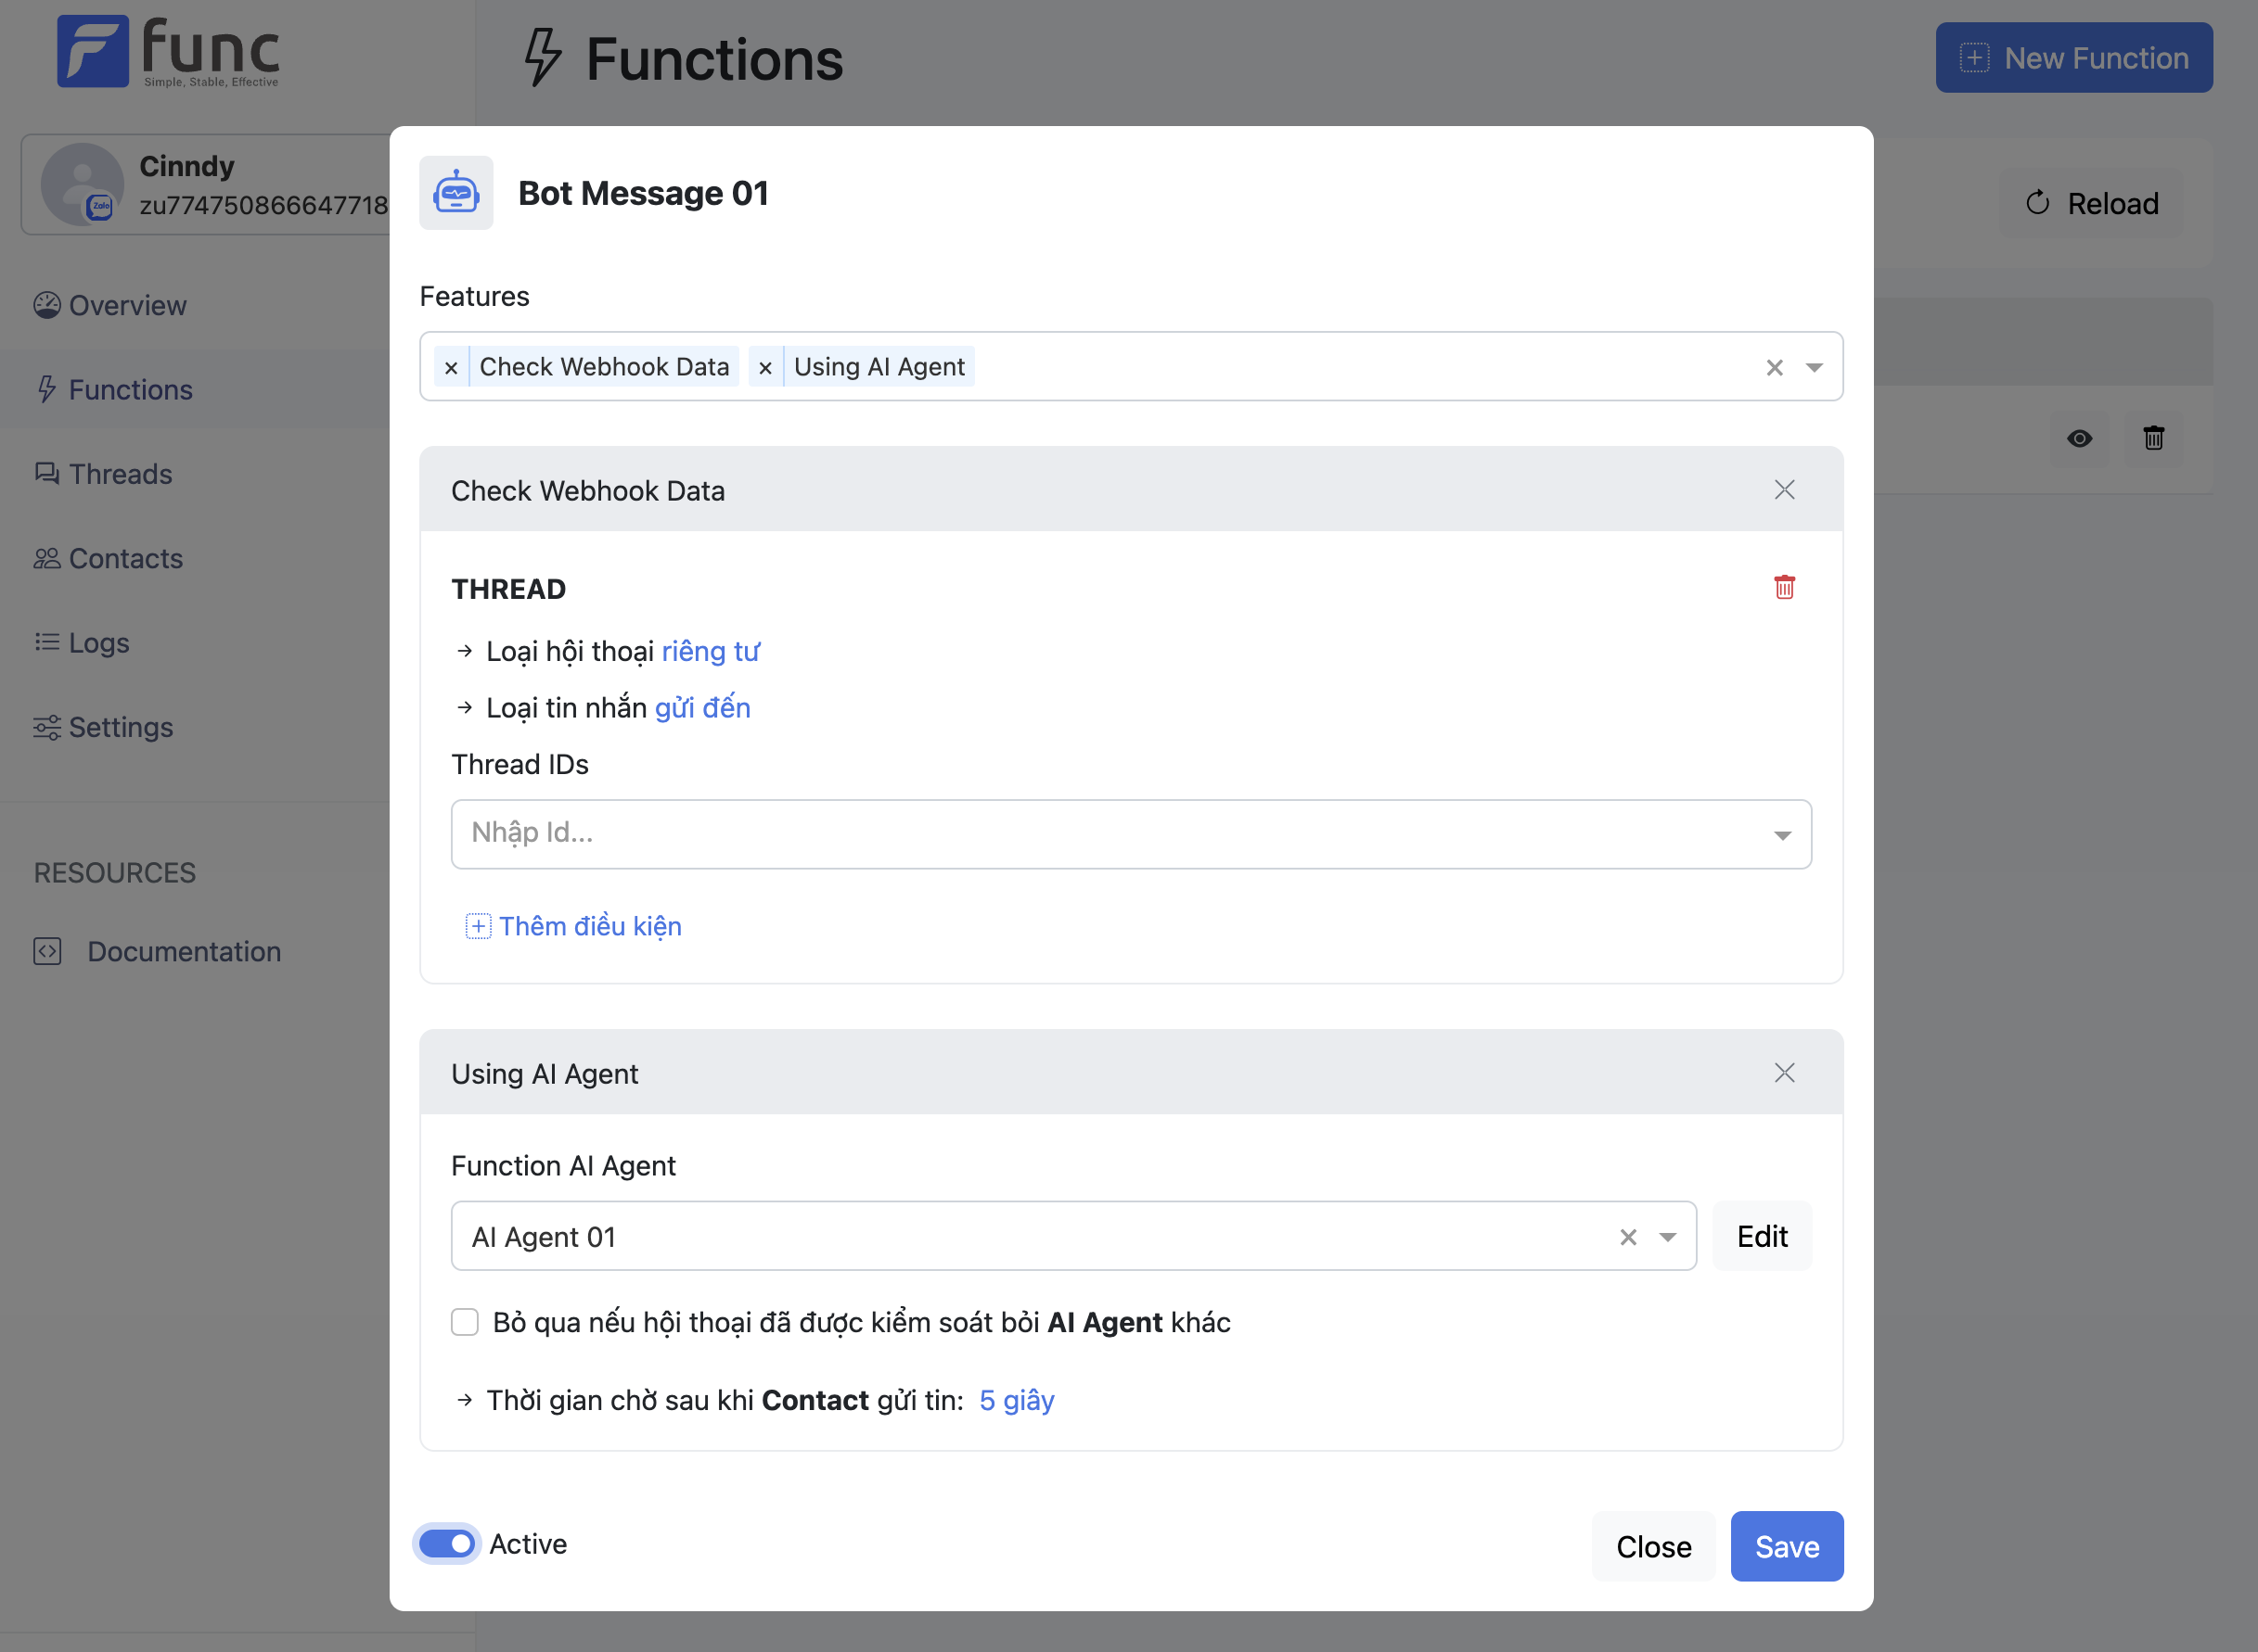Viewport: 2258px width, 1652px height.
Task: Close the Check Webhook Data panel
Action: pos(1784,490)
